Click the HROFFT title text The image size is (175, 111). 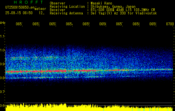[29, 2]
